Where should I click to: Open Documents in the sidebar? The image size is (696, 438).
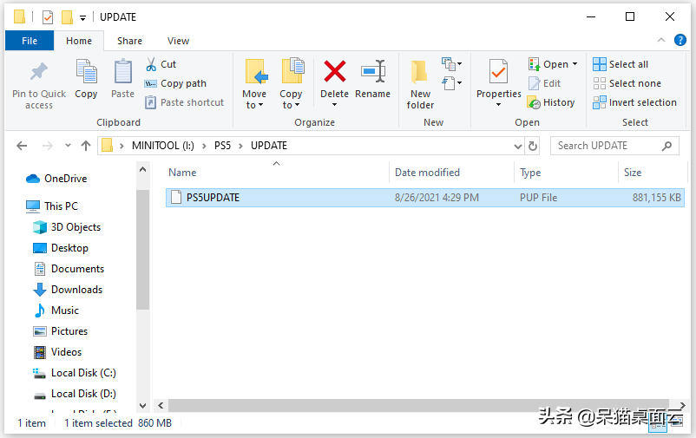pos(69,269)
